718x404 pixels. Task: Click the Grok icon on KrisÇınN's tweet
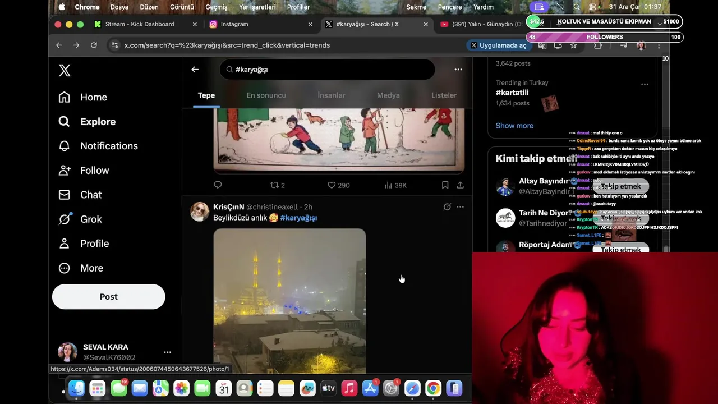point(447,207)
